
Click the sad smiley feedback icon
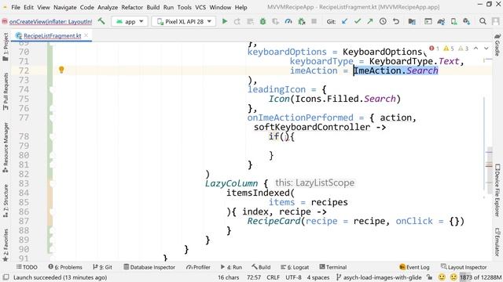click(453, 277)
